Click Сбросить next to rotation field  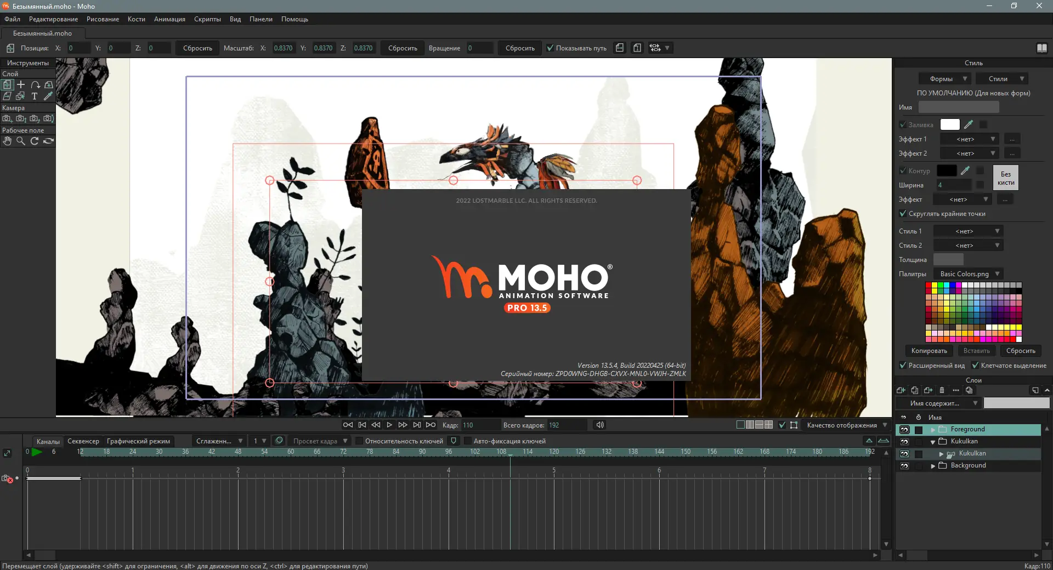point(520,48)
